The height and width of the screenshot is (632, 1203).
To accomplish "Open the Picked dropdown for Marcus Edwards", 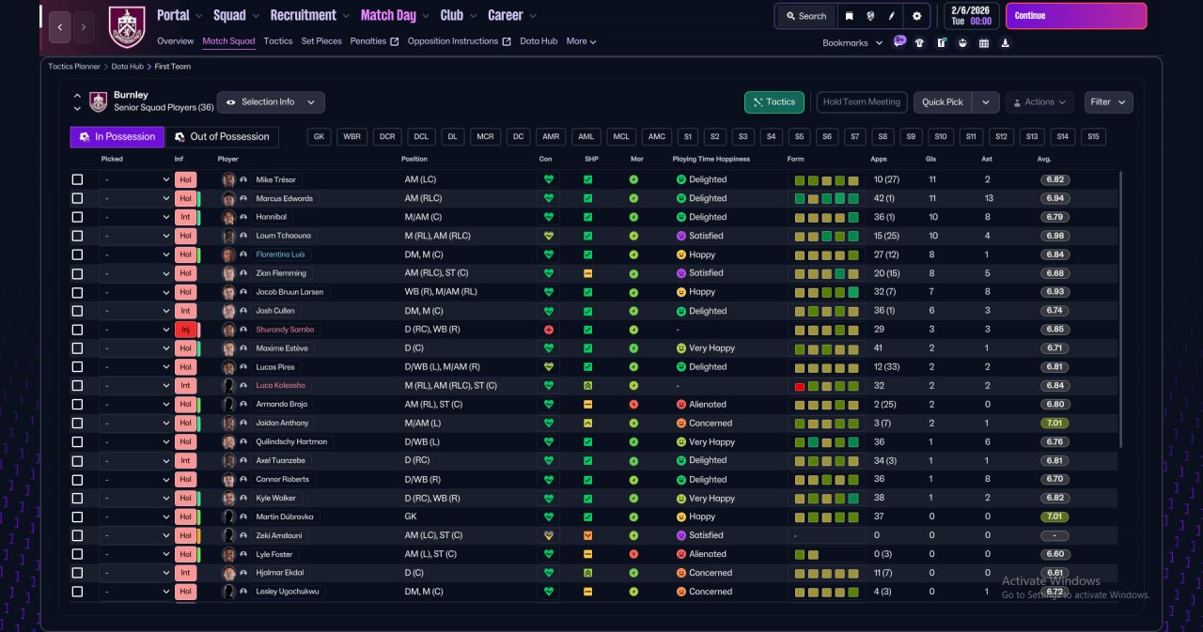I will (135, 198).
